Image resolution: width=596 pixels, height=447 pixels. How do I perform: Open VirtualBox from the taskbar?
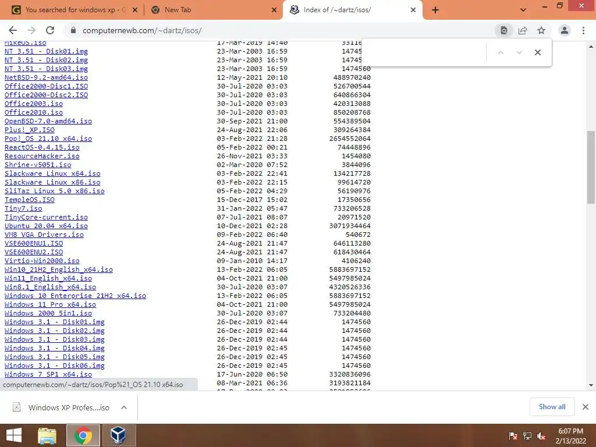(x=119, y=435)
